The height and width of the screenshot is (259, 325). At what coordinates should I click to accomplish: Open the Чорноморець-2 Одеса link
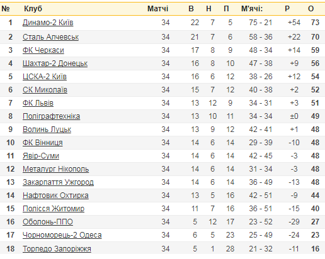coord(62,235)
